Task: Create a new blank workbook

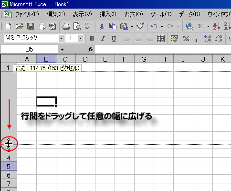Action: coord(8,26)
